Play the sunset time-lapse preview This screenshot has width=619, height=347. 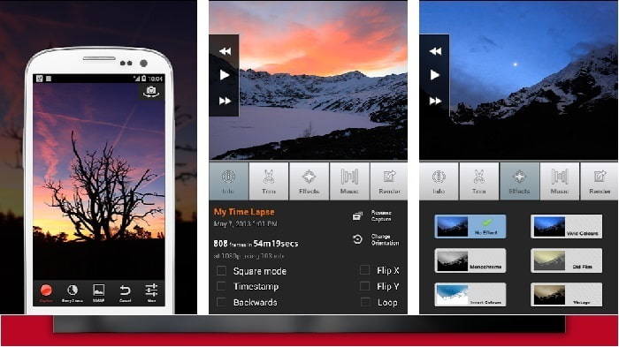coord(225,75)
